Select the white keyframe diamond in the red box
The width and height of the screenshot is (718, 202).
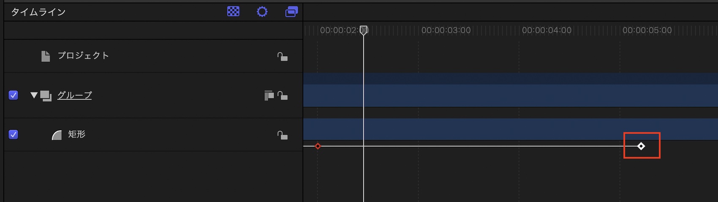[x=641, y=146]
